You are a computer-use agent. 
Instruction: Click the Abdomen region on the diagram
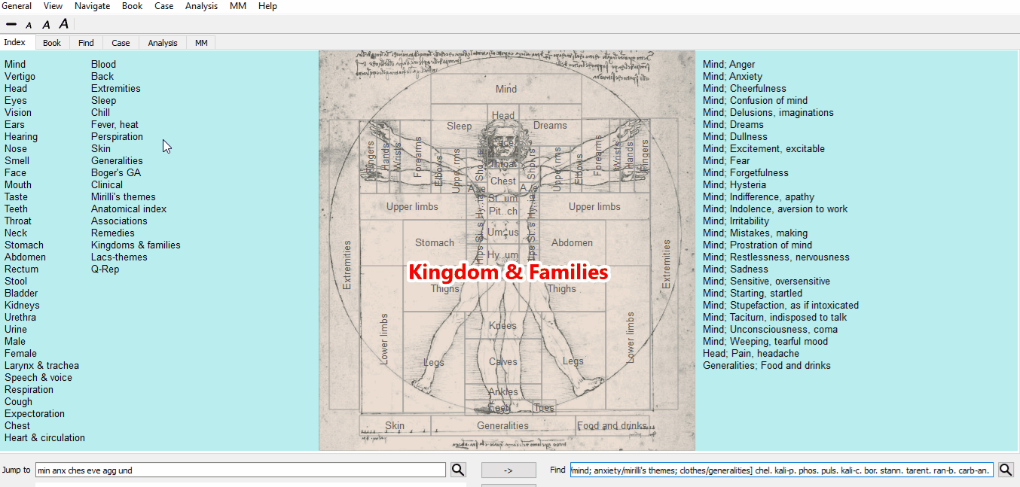pos(572,243)
